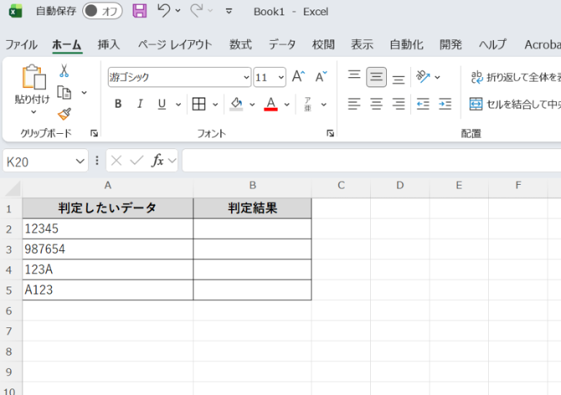Click the Redo arrow icon
Viewport: 561px width, 395px height.
coord(197,11)
